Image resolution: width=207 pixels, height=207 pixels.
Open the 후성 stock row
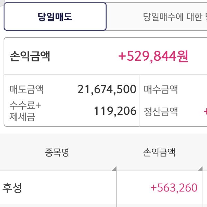12,188
